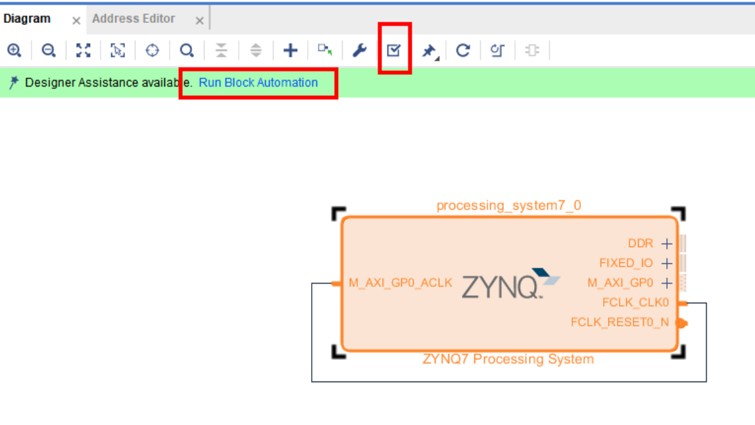Open Customize Block wrench icon
This screenshot has width=755, height=425.
(x=360, y=50)
